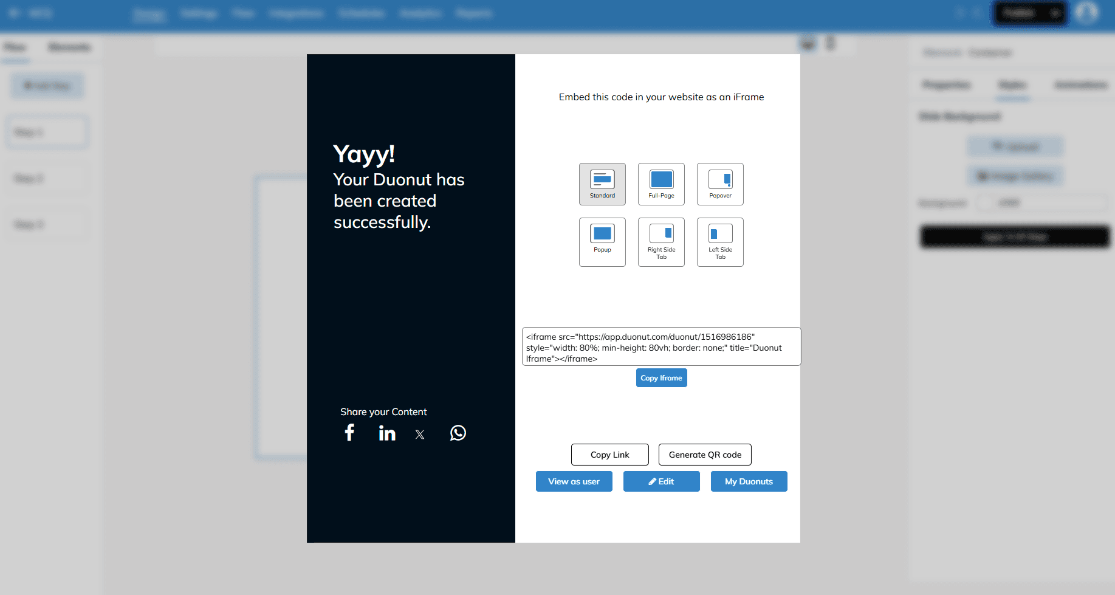
Task: Share the Duonut on Facebook
Action: click(349, 433)
